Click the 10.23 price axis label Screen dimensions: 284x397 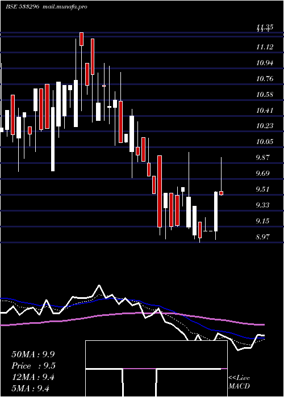[265, 126]
